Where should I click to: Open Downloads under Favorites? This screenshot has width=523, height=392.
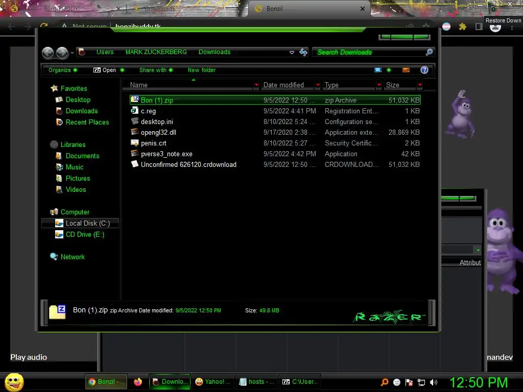tap(81, 111)
